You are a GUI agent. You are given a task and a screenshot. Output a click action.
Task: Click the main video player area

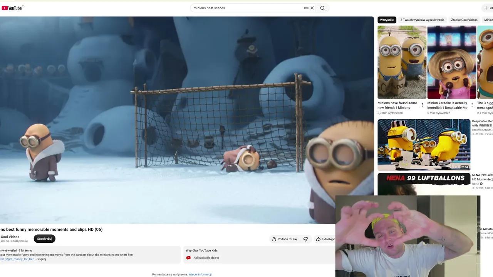tap(187, 120)
